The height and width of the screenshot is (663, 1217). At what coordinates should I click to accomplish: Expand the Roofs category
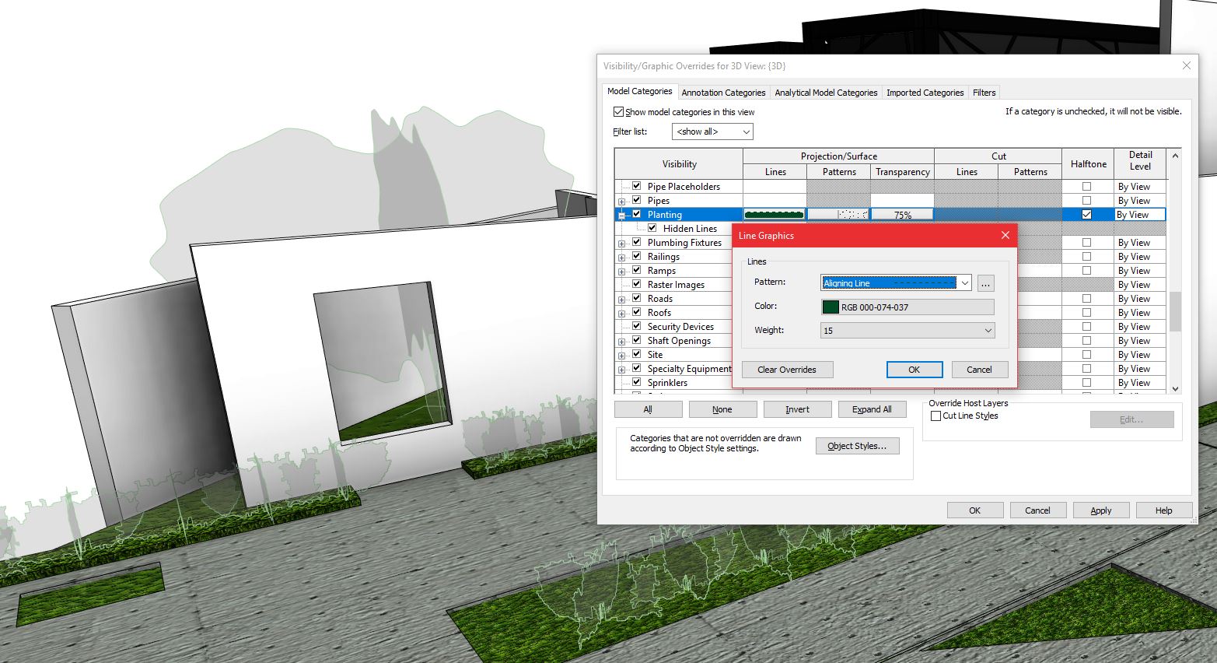(622, 312)
